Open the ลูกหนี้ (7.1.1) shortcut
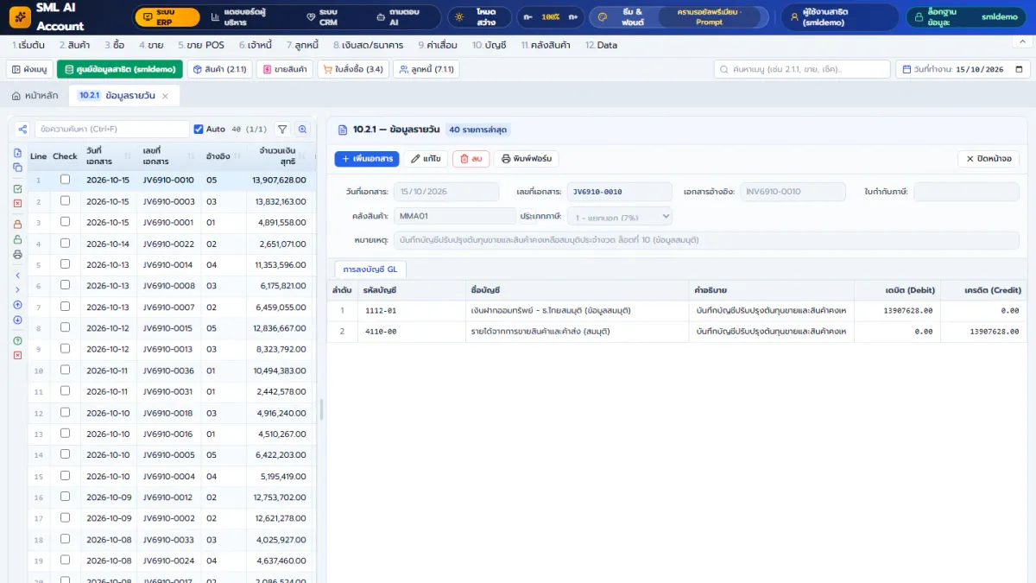 (x=426, y=69)
